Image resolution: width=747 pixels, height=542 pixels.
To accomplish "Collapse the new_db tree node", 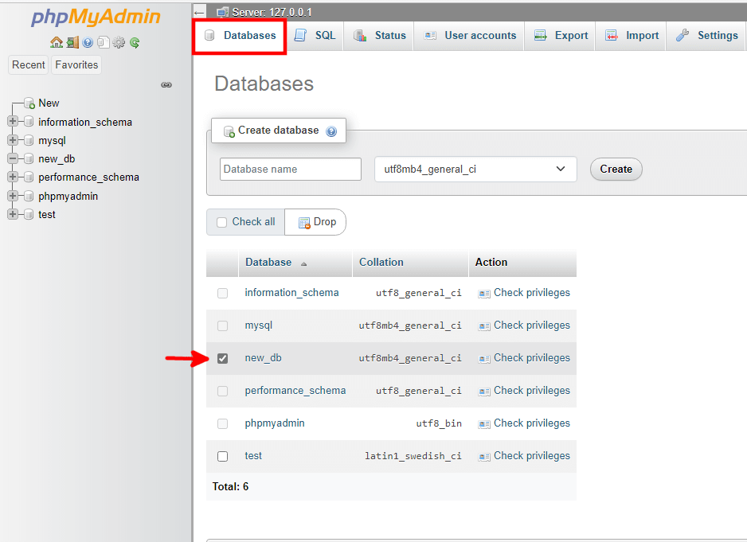I will [x=11, y=158].
